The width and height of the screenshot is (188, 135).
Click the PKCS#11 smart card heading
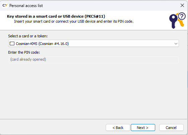56,16
